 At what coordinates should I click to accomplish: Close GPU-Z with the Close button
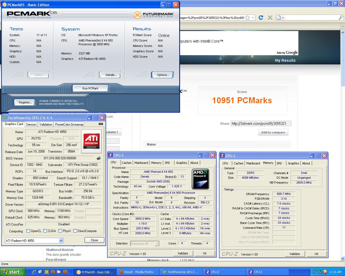94,240
